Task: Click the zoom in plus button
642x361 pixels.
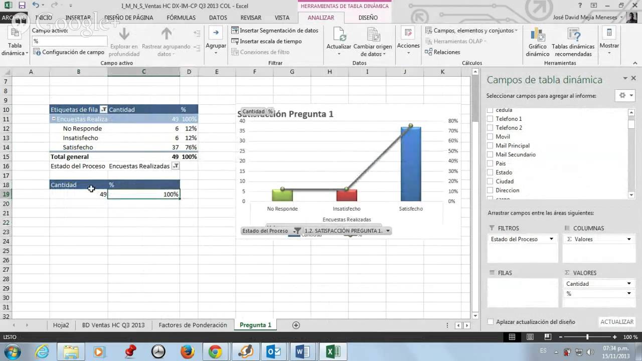Action: (615, 337)
